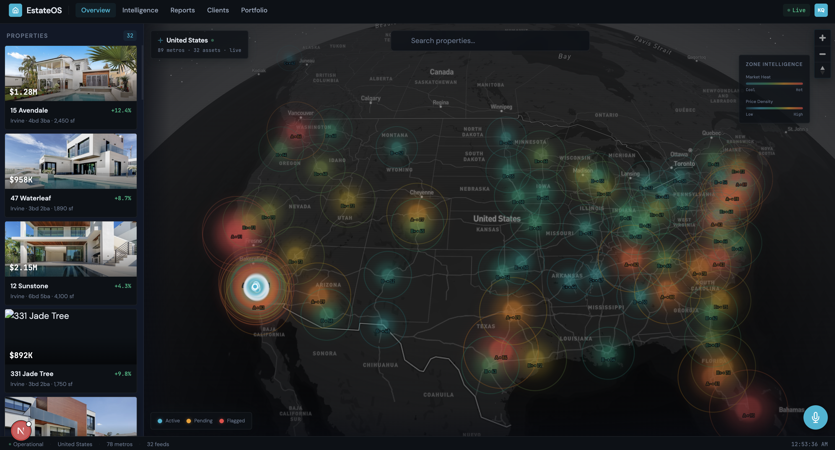Toggle the Pending legend filter

(x=200, y=420)
